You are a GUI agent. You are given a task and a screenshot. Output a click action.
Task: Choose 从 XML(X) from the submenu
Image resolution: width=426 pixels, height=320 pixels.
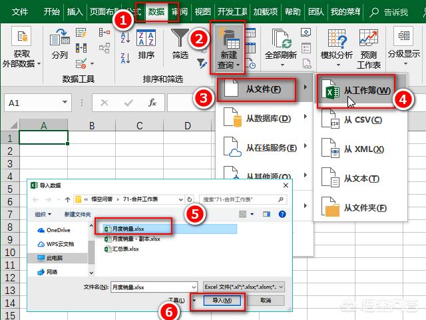click(360, 149)
